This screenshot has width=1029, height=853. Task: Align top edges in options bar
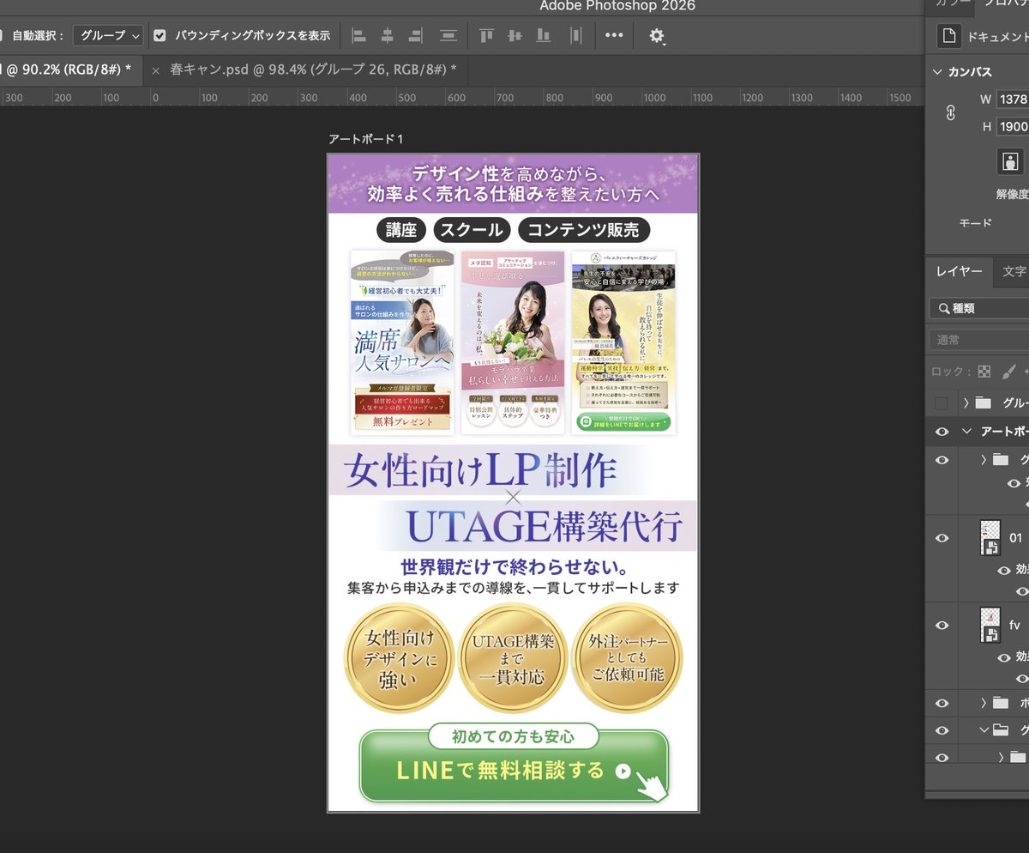(486, 36)
